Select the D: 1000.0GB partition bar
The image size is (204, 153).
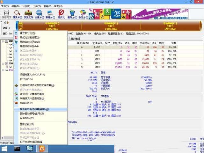tap(52, 26)
